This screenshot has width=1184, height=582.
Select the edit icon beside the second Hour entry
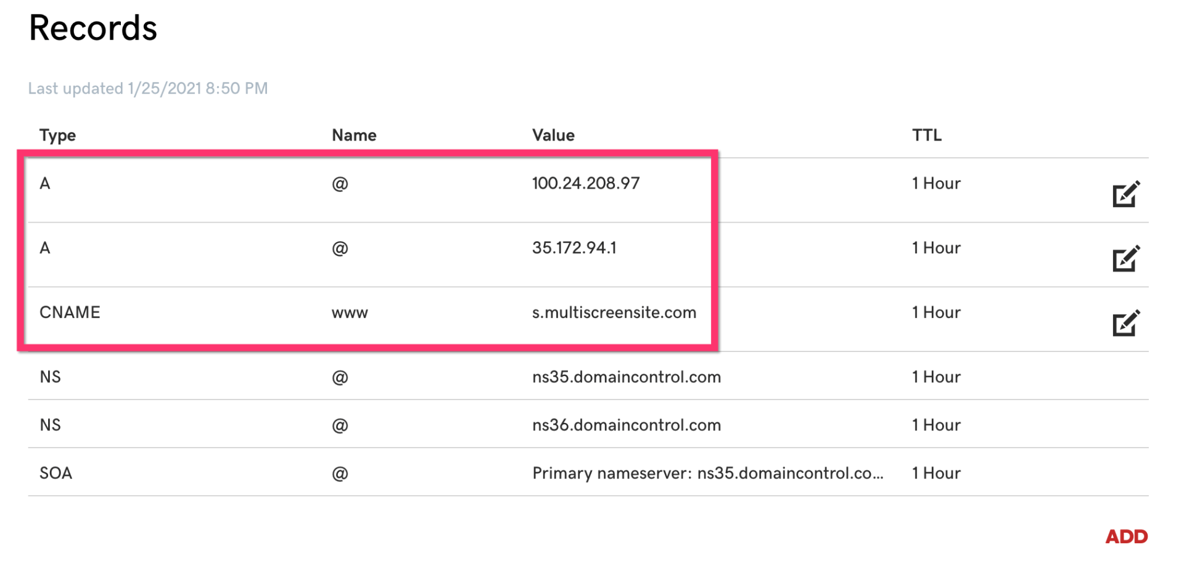[x=1127, y=261]
